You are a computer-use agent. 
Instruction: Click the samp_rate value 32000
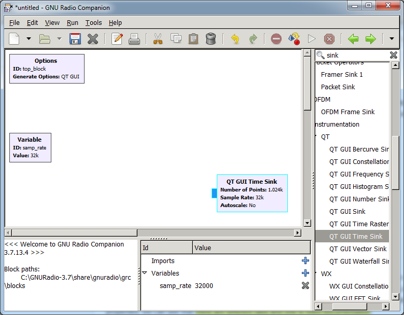(x=204, y=286)
